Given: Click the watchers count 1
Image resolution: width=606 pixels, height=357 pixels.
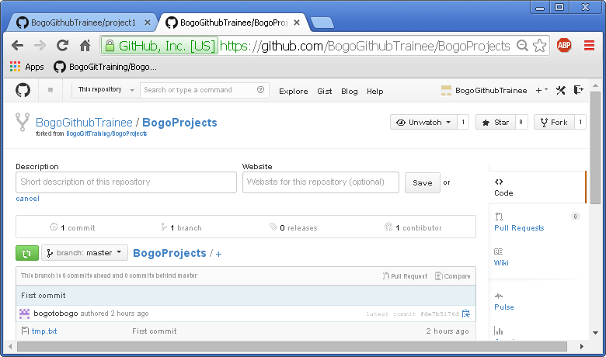Looking at the screenshot, I should pyautogui.click(x=463, y=123).
